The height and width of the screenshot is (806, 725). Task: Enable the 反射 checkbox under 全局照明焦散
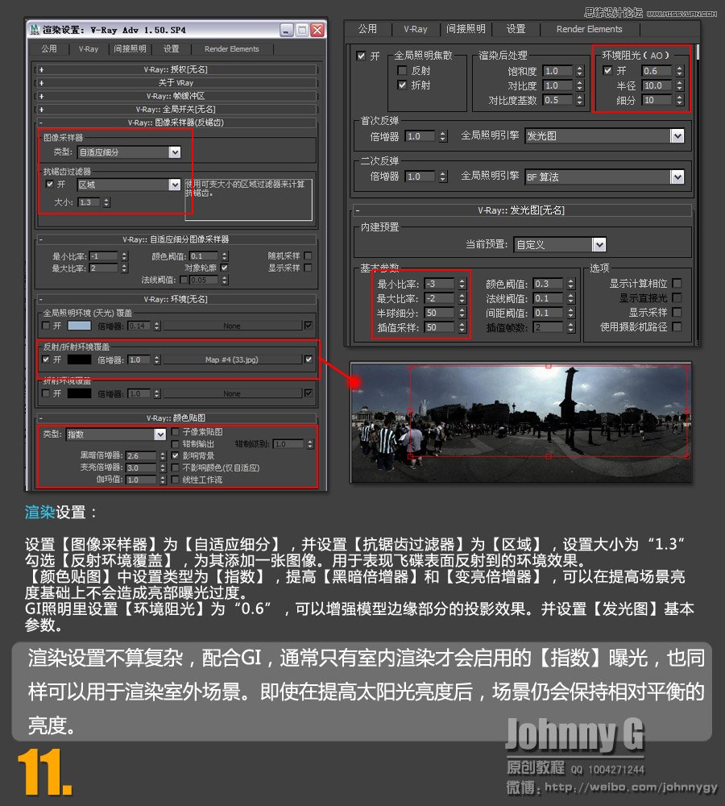coord(403,69)
